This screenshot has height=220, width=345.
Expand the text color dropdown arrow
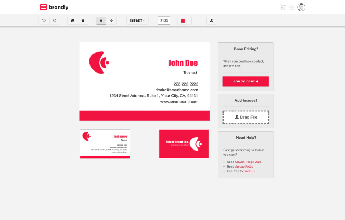[x=188, y=20]
